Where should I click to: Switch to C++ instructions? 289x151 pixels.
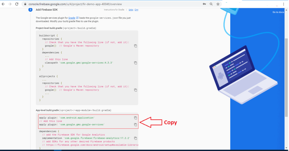pos(136,10)
